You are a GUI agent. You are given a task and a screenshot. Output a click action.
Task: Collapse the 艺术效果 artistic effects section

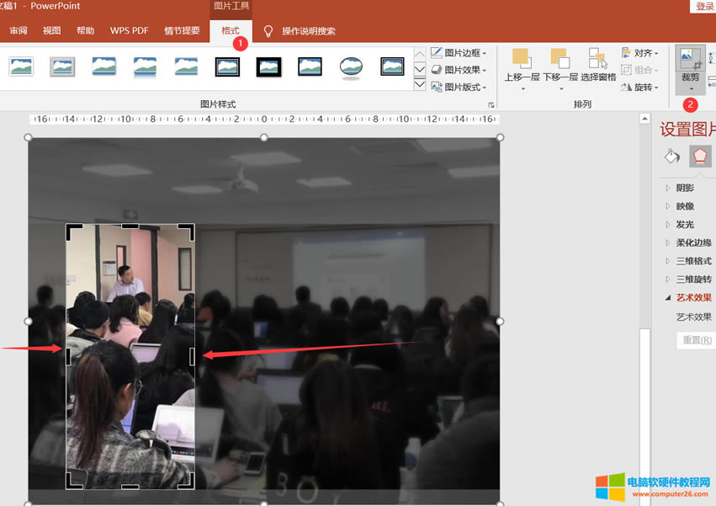(x=688, y=297)
